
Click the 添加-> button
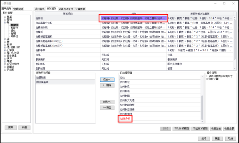[107, 80]
